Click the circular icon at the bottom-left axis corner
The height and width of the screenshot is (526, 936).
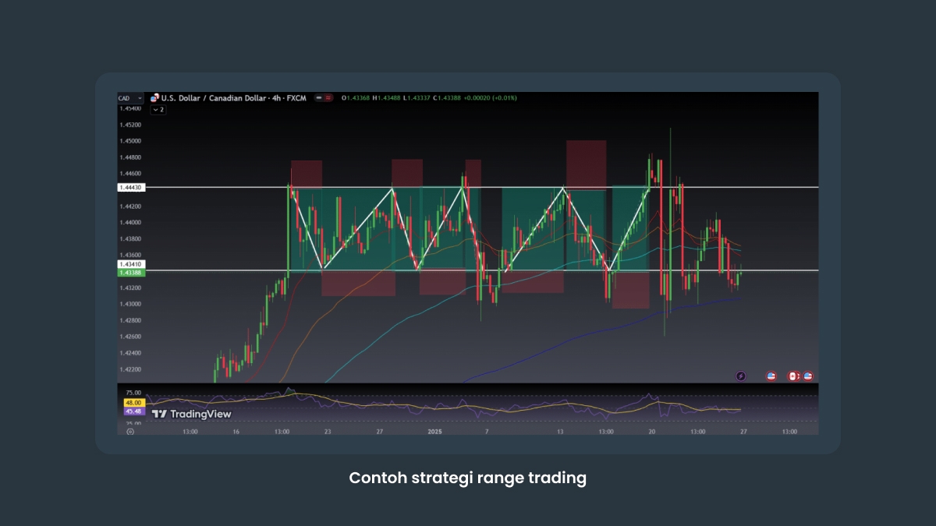(129, 431)
